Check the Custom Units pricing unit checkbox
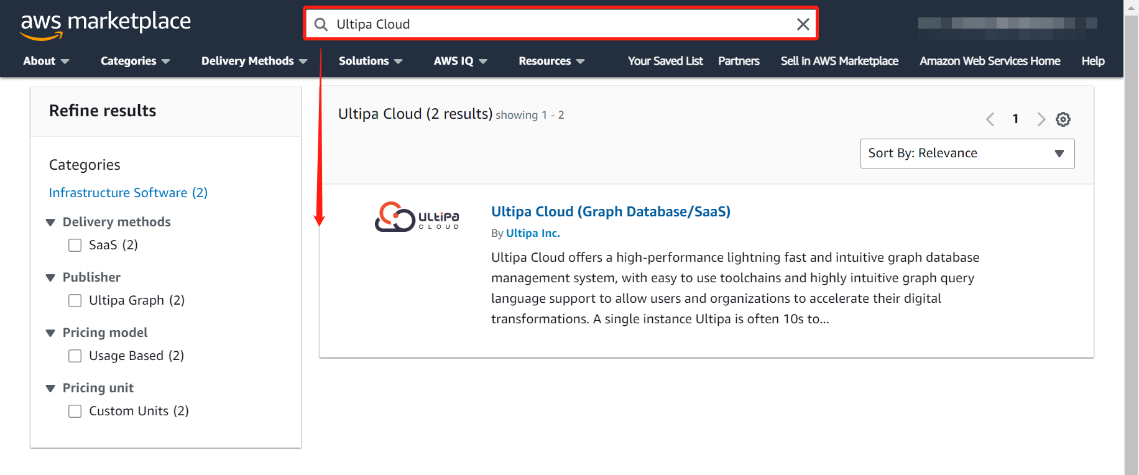Image resolution: width=1139 pixels, height=475 pixels. (75, 412)
